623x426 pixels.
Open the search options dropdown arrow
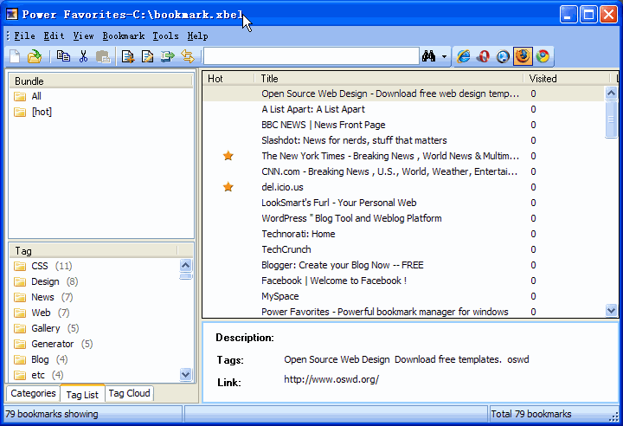(x=444, y=57)
